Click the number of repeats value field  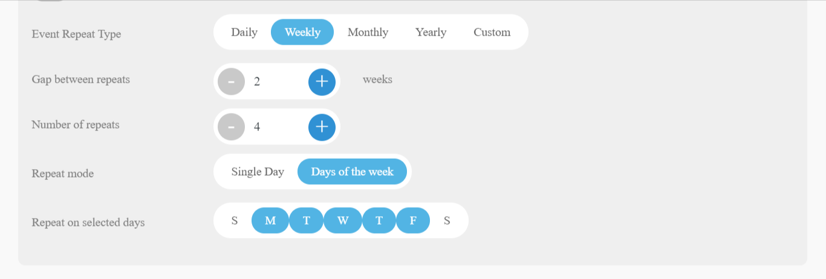[276, 127]
